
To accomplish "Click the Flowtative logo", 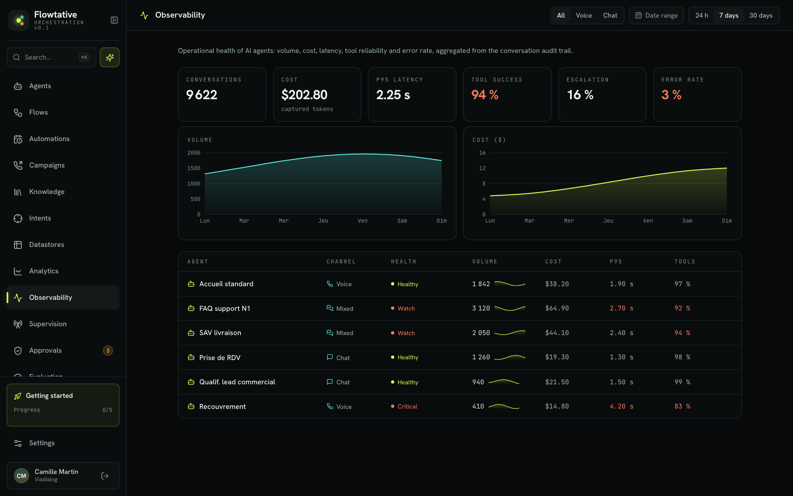I will (19, 20).
